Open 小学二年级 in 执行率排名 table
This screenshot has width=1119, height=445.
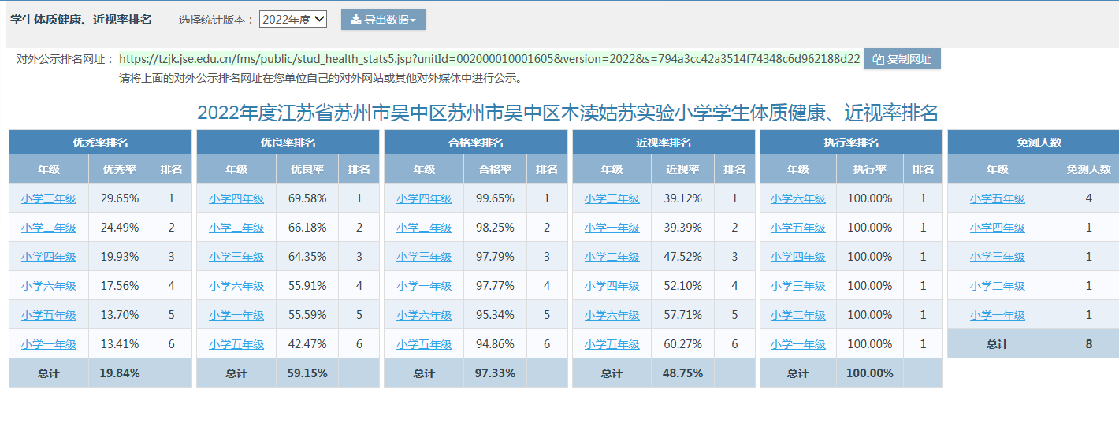[798, 315]
